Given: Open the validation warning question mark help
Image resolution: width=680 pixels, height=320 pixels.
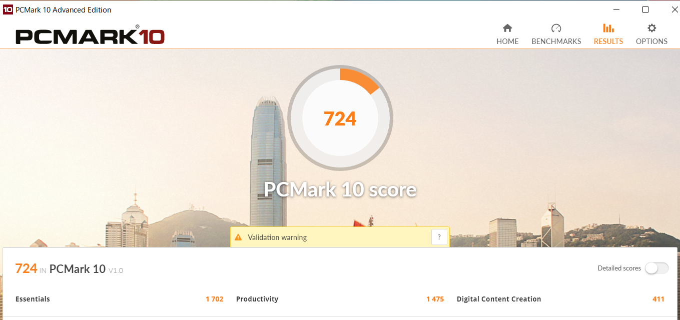Looking at the screenshot, I should pos(439,237).
